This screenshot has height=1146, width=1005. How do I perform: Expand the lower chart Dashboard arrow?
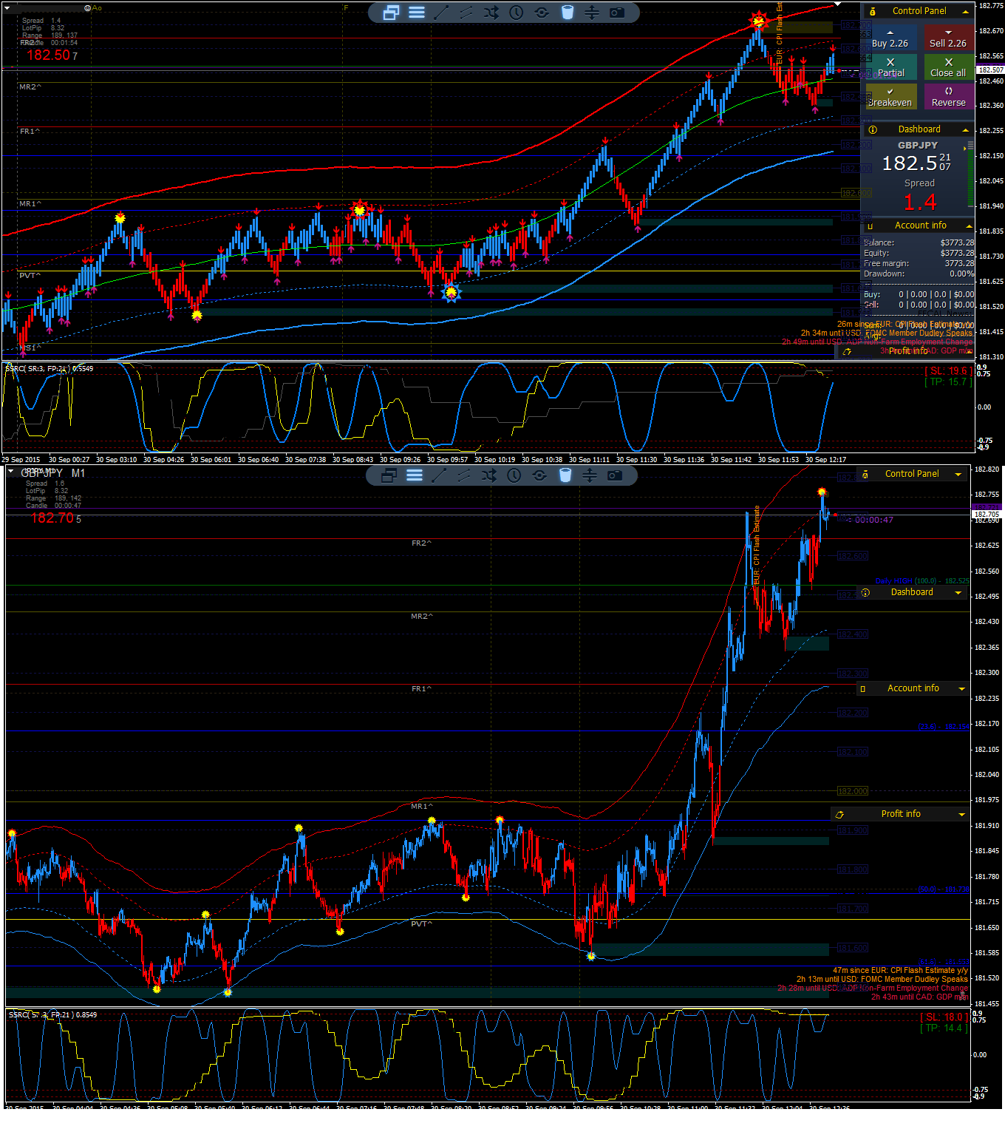click(958, 593)
